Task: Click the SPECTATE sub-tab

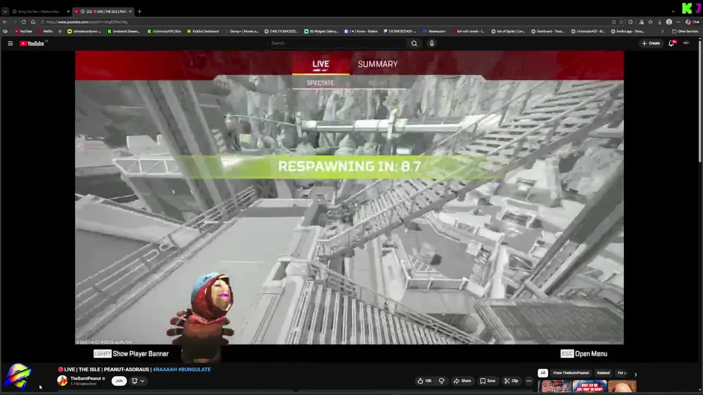Action: tap(320, 83)
